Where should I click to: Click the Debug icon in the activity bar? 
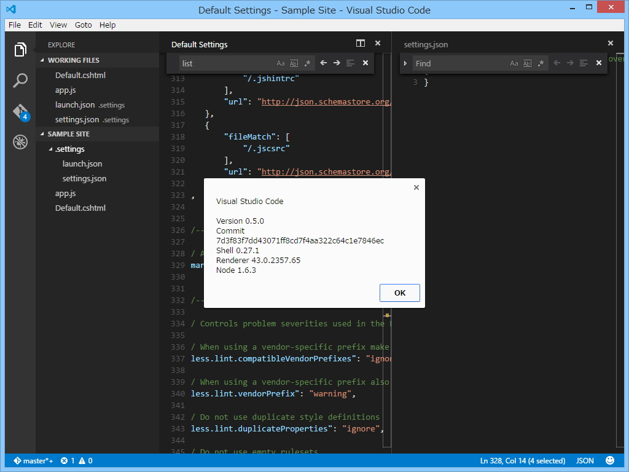coord(20,141)
